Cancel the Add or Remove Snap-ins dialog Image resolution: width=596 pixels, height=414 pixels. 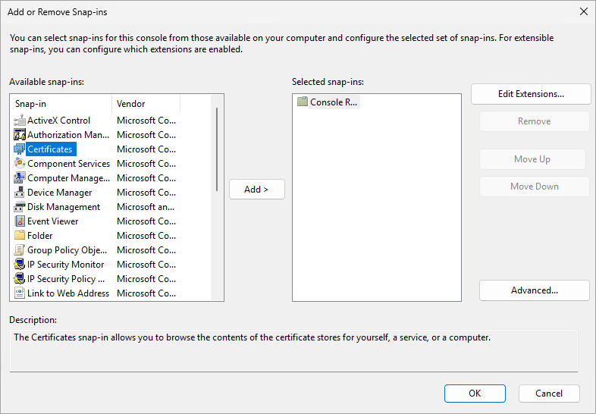point(549,394)
